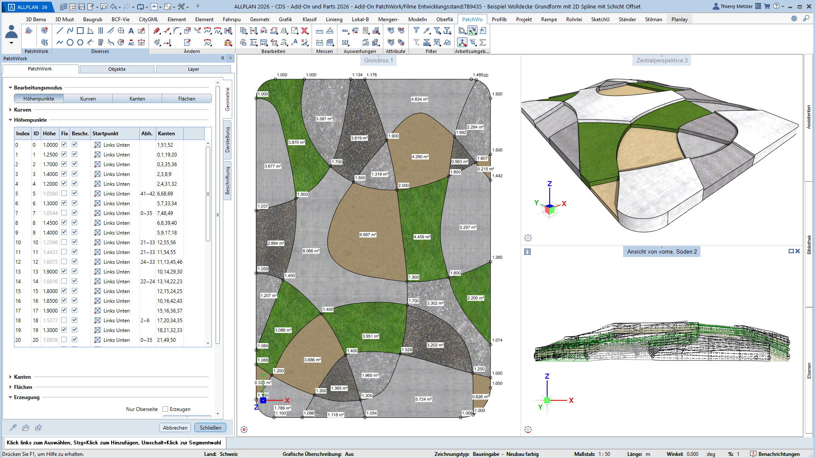Toggle Beschr. checkbox for index 0 row
The height and width of the screenshot is (458, 815).
75,145
